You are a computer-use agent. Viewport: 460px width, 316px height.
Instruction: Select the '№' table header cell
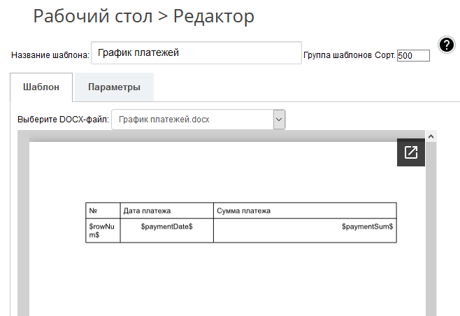[x=103, y=210]
